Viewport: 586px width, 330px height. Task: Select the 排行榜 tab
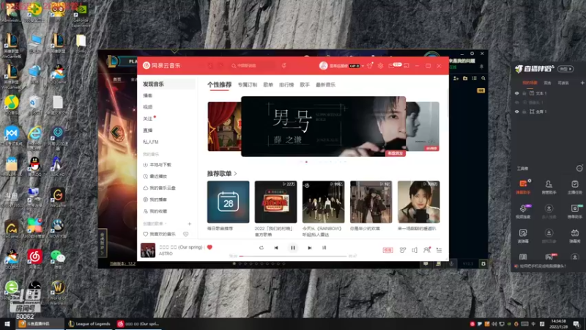286,85
